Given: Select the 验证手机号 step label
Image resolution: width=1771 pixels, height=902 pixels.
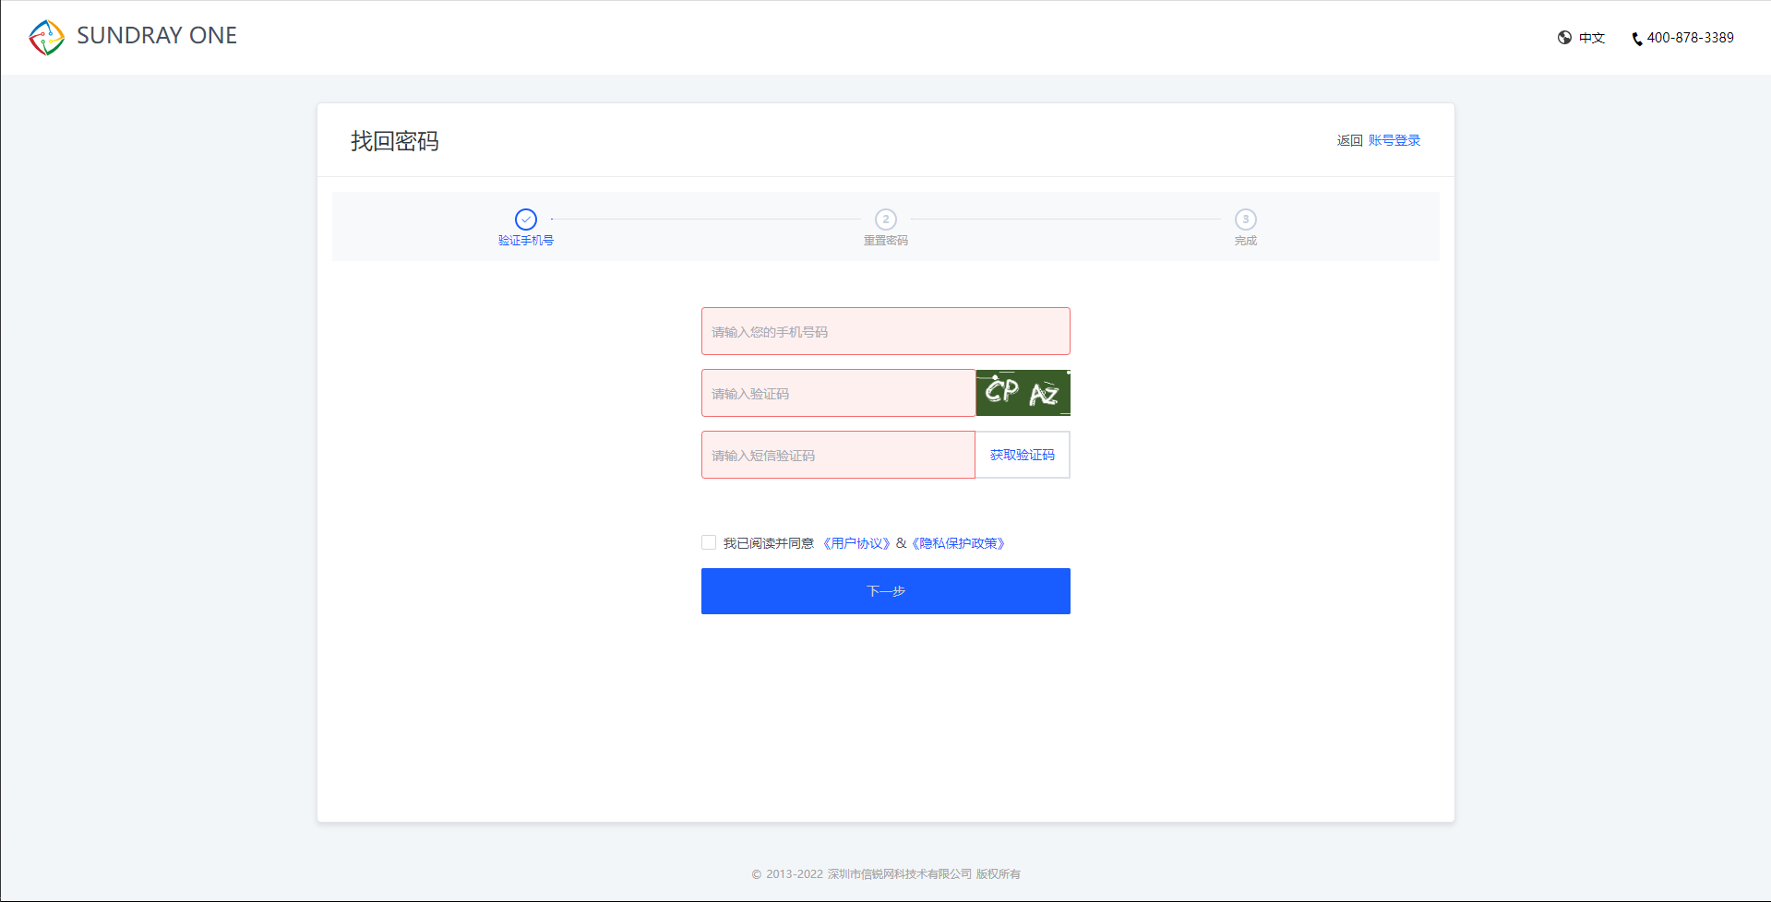Looking at the screenshot, I should click(525, 241).
